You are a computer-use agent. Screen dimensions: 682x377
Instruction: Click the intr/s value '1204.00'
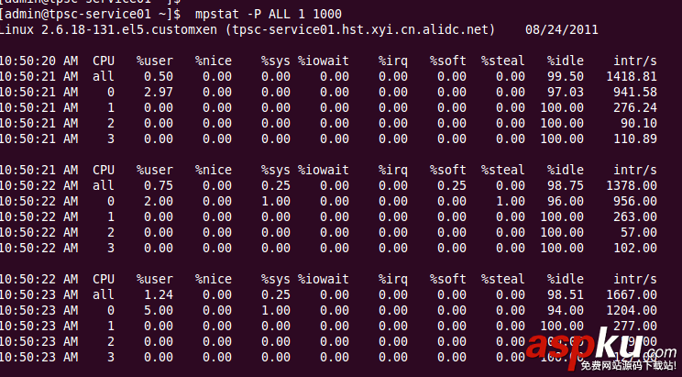pyautogui.click(x=632, y=311)
